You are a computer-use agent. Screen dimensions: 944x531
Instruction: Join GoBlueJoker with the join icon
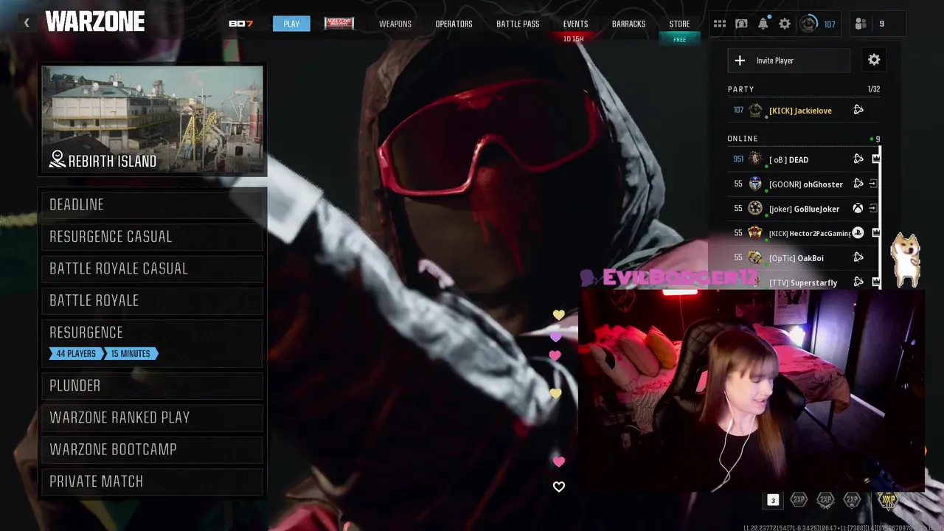[x=873, y=209]
